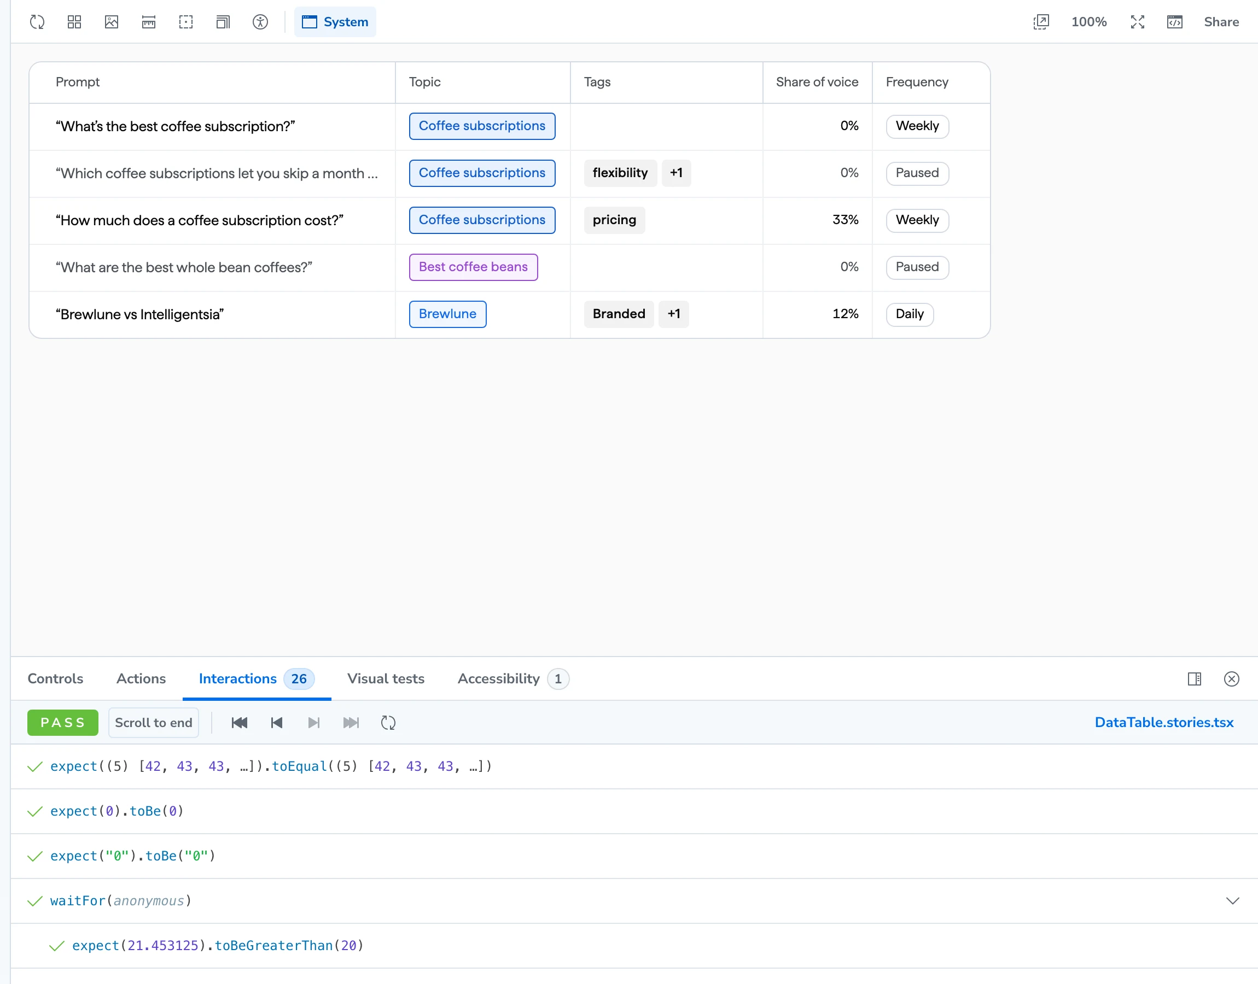This screenshot has height=984, width=1258.
Task: Jump to the end of interactions
Action: pyautogui.click(x=351, y=723)
